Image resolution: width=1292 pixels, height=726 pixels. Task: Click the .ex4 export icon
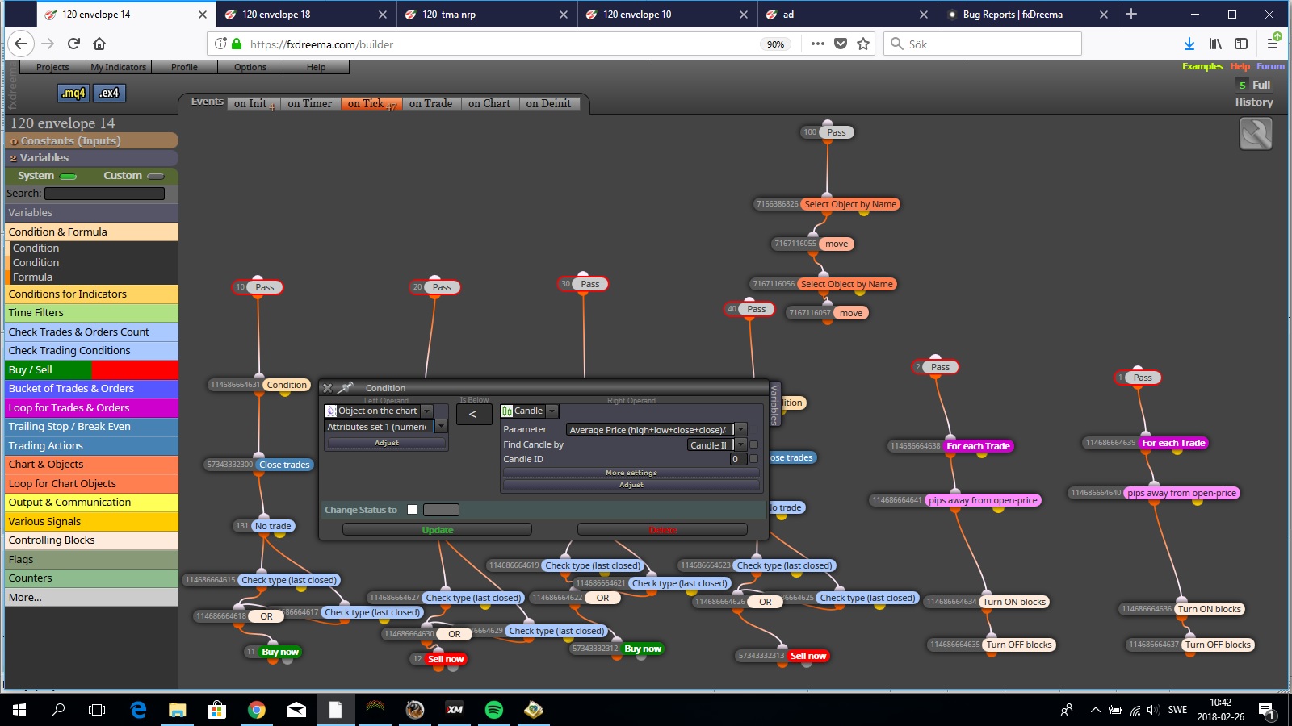(x=109, y=93)
